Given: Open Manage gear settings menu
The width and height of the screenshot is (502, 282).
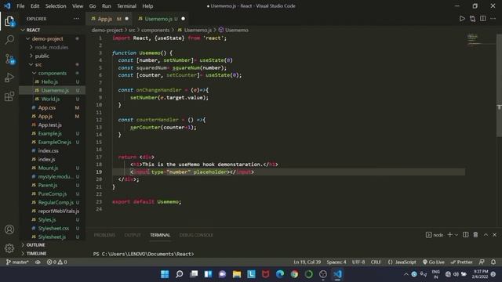Looking at the screenshot, I should [9, 248].
